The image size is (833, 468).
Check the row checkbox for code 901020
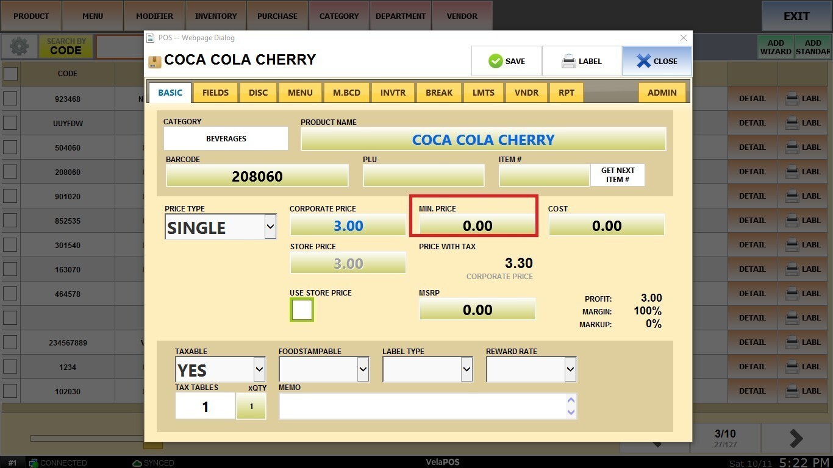(x=10, y=196)
